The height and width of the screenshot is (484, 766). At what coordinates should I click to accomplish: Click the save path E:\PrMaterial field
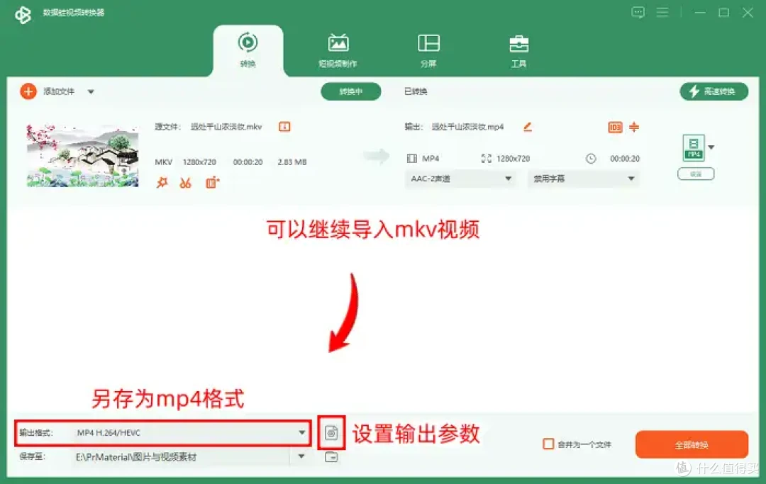coord(181,457)
